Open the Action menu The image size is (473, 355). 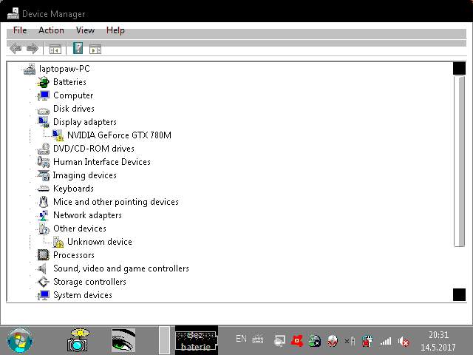coord(51,30)
